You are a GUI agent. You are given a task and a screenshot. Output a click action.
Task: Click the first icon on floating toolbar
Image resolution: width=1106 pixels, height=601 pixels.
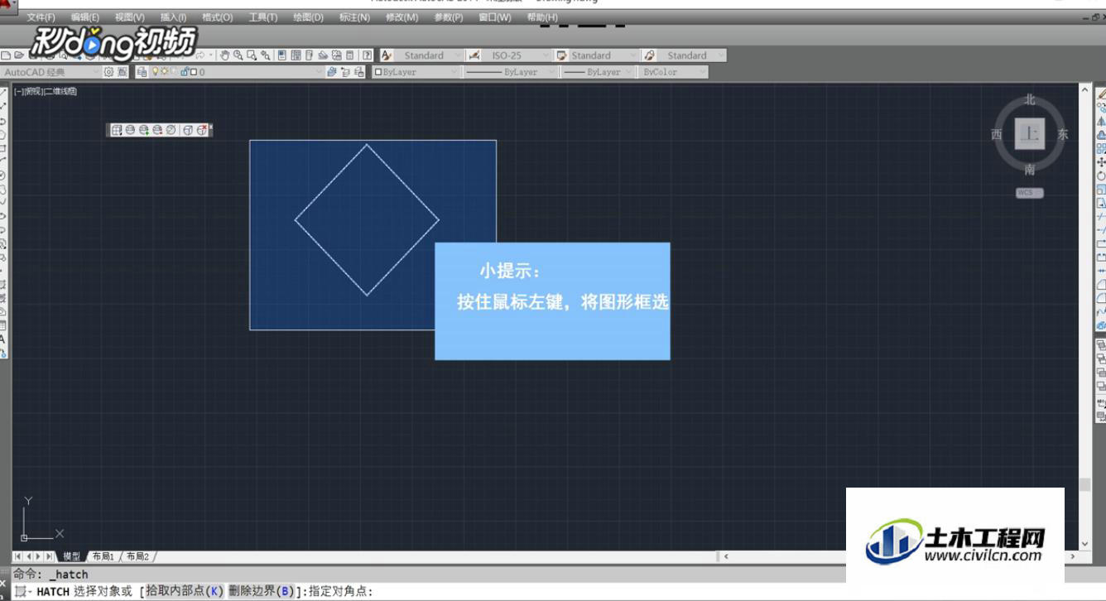tap(117, 130)
